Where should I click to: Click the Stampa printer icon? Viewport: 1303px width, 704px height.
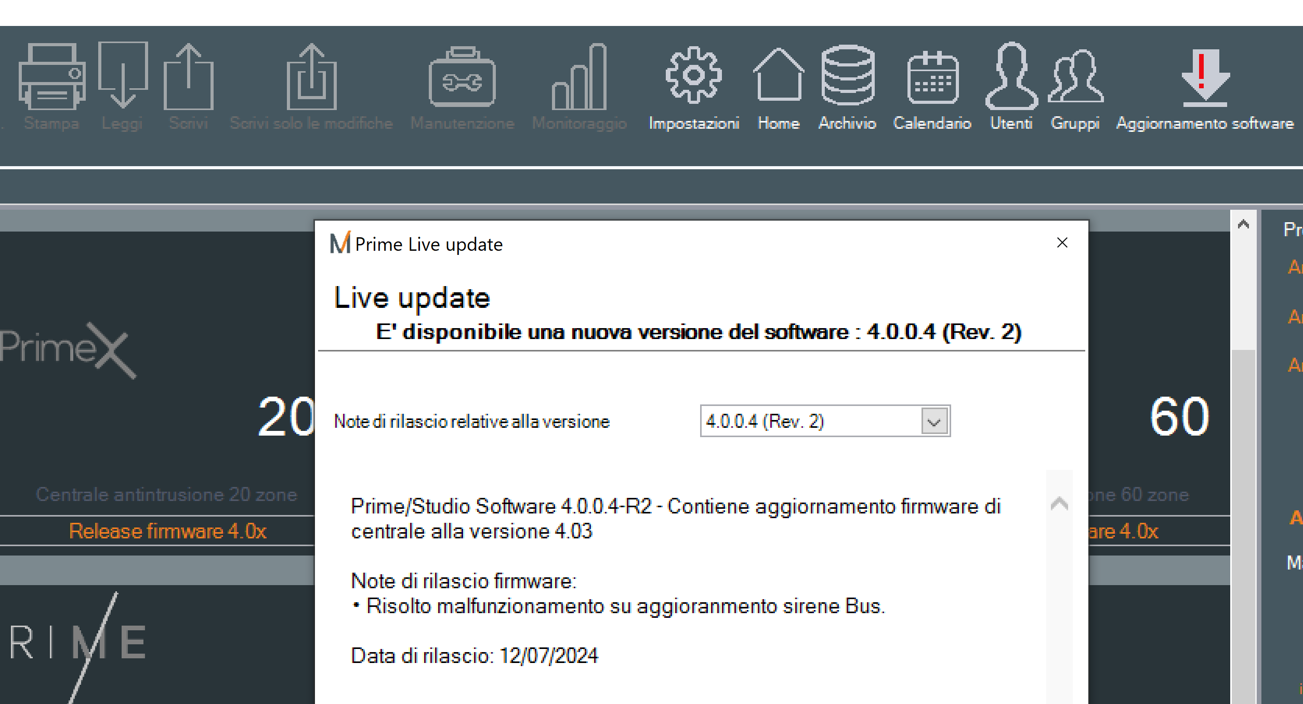[x=51, y=77]
